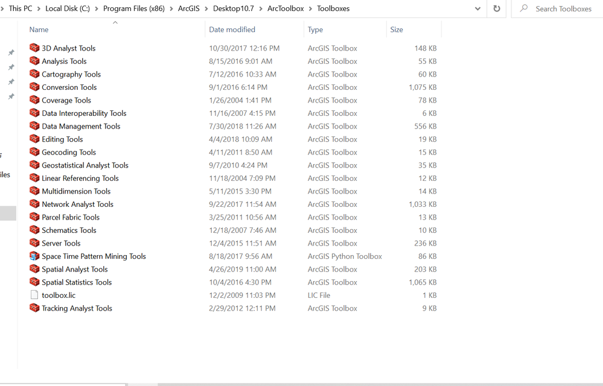Click the first pinned quick access pin
The width and height of the screenshot is (603, 386).
[11, 52]
